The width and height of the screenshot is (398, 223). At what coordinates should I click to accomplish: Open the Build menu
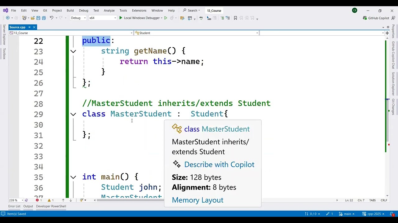click(70, 11)
